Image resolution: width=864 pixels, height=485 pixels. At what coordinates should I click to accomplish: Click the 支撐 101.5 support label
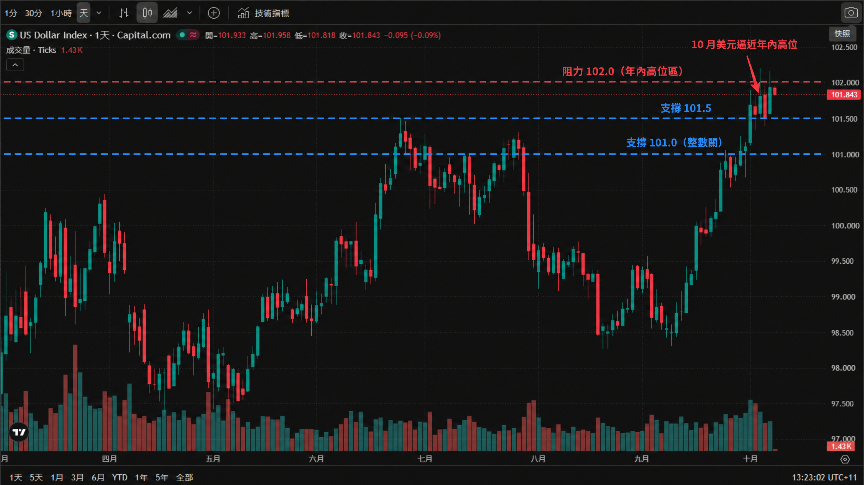(x=686, y=108)
